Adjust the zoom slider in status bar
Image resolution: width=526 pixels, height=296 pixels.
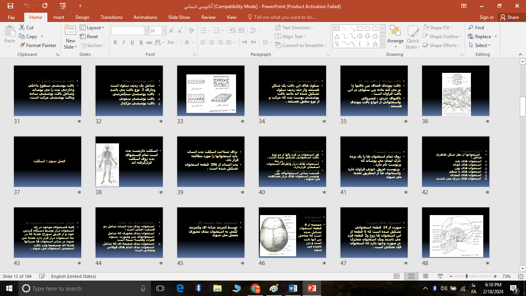[x=466, y=276]
